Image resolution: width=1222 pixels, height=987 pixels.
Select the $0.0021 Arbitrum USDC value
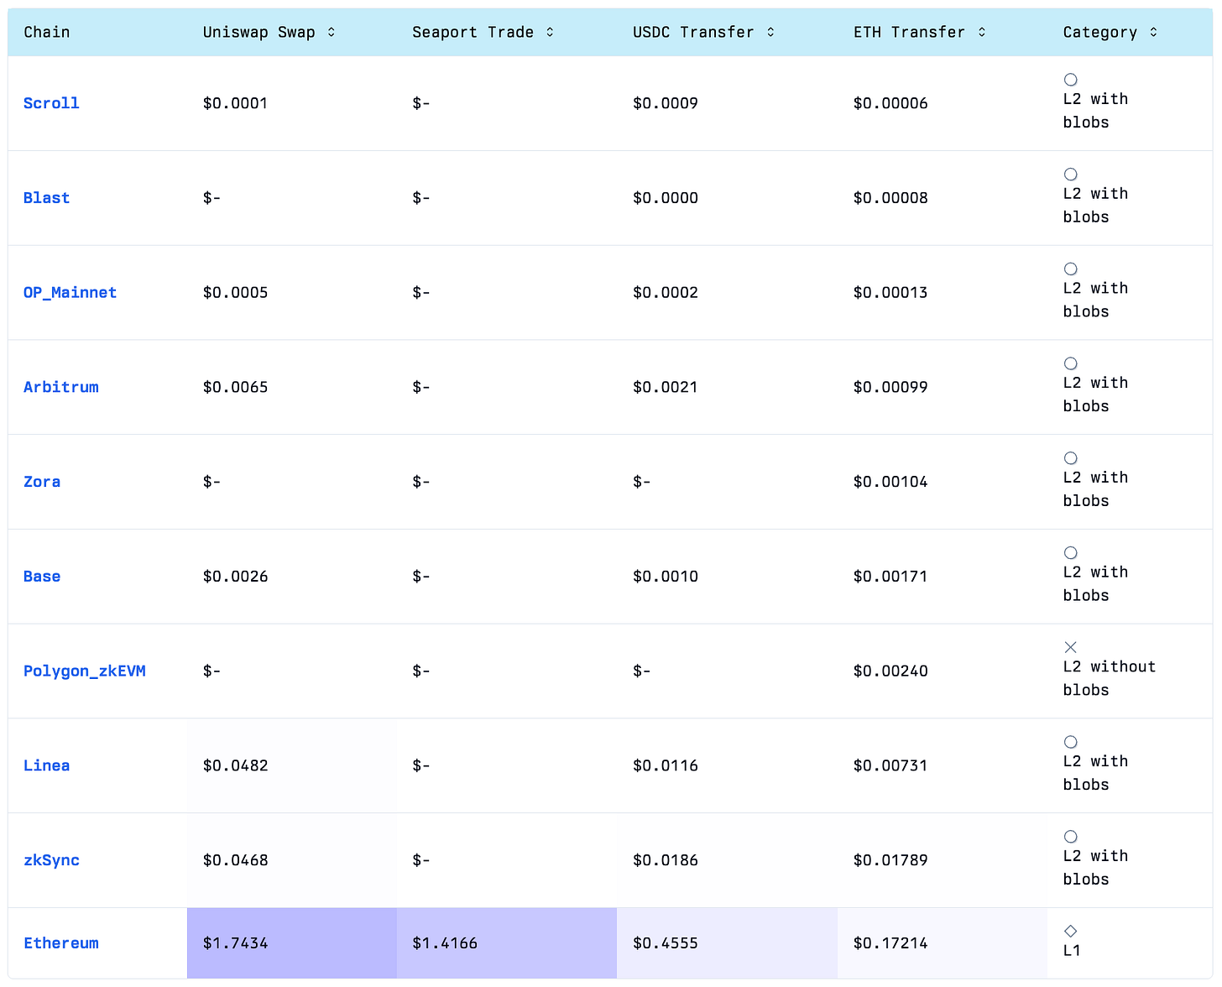click(x=666, y=387)
